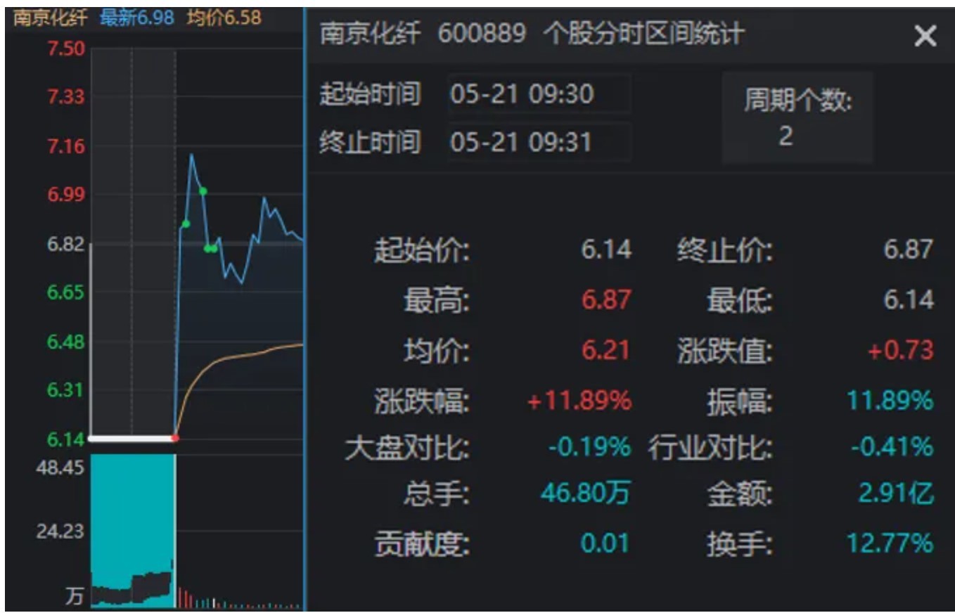
Task: Click the 6.31 price axis label
Action: [x=66, y=390]
